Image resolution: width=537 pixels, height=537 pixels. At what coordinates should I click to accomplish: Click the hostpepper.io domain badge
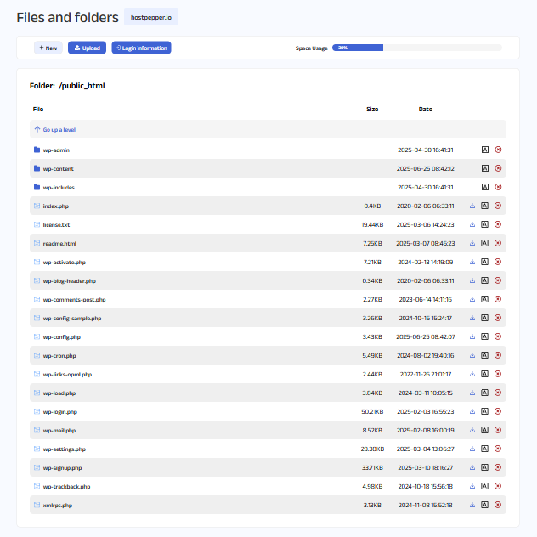tap(151, 17)
